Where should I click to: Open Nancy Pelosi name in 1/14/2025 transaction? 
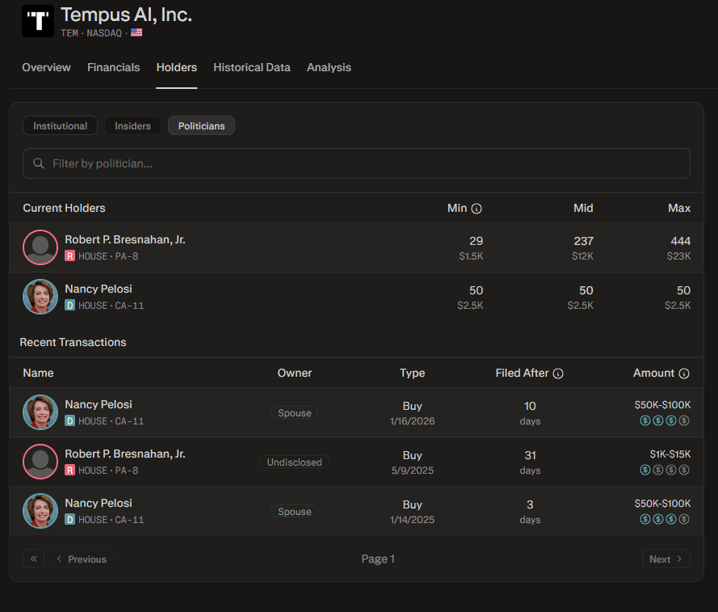pyautogui.click(x=99, y=503)
